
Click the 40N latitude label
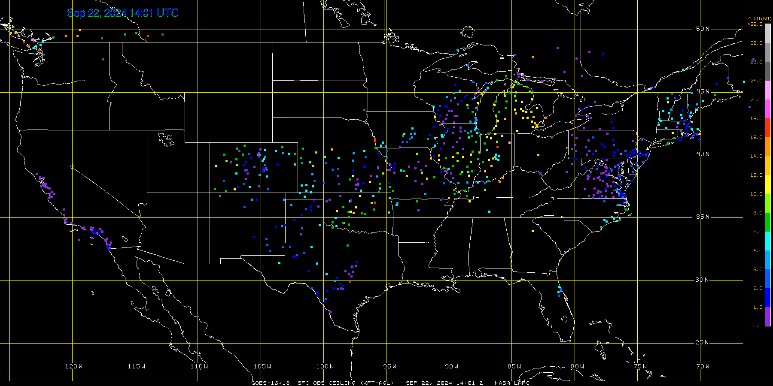click(703, 154)
